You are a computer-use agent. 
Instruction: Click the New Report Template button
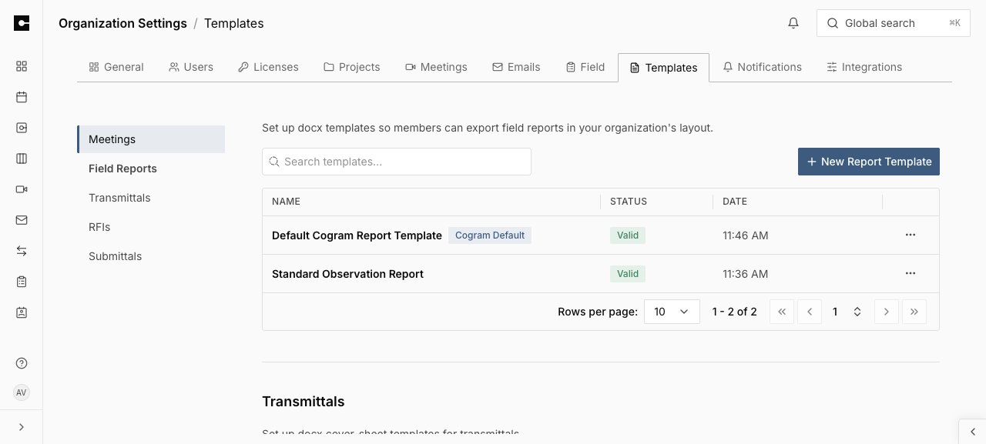[869, 162]
